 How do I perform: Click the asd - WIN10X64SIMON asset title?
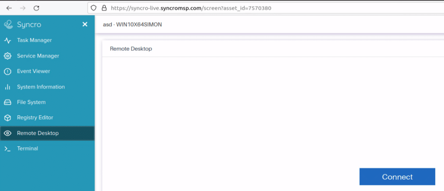(132, 25)
